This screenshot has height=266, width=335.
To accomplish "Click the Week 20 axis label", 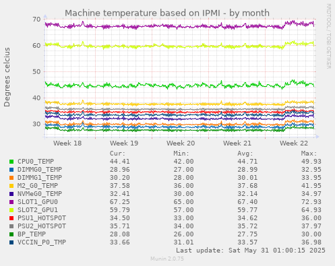I will point(181,143).
